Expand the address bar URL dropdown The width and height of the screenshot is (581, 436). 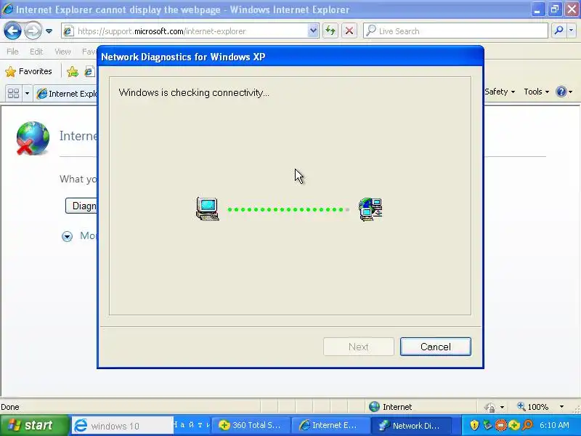pyautogui.click(x=313, y=31)
